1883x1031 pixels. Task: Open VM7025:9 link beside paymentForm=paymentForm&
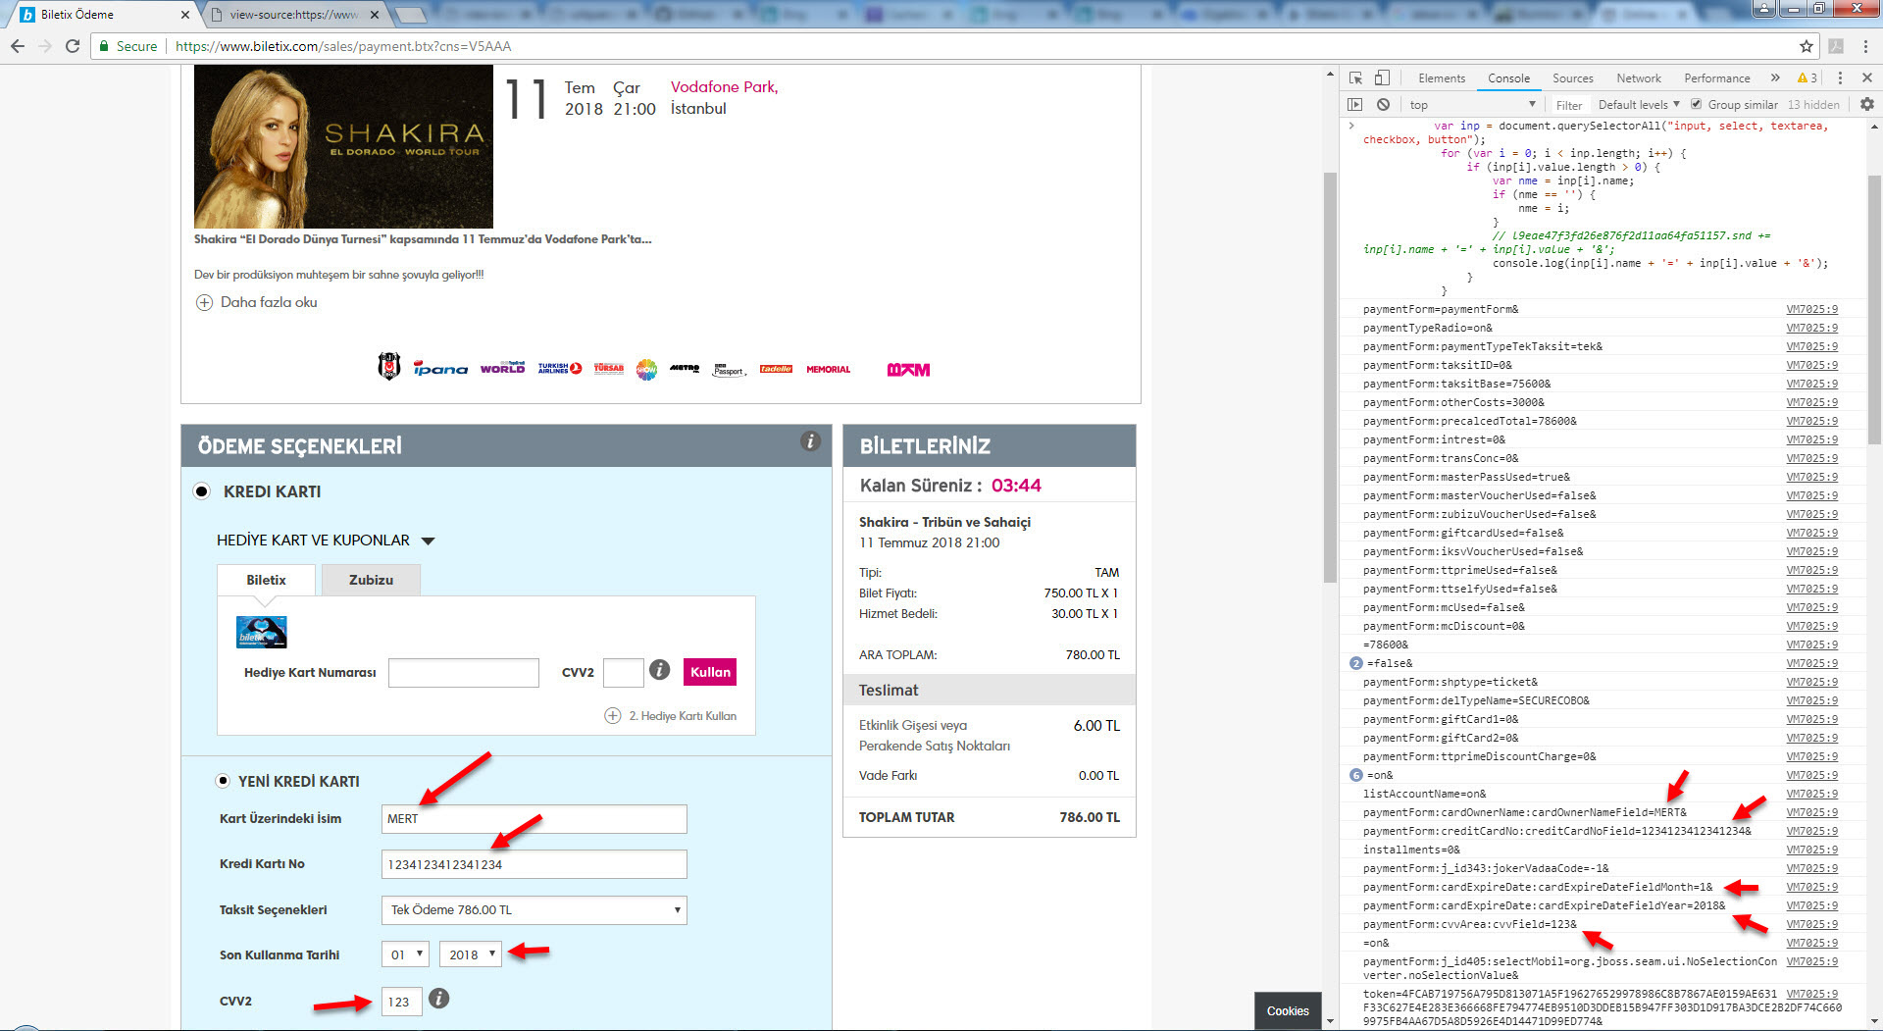(1811, 309)
